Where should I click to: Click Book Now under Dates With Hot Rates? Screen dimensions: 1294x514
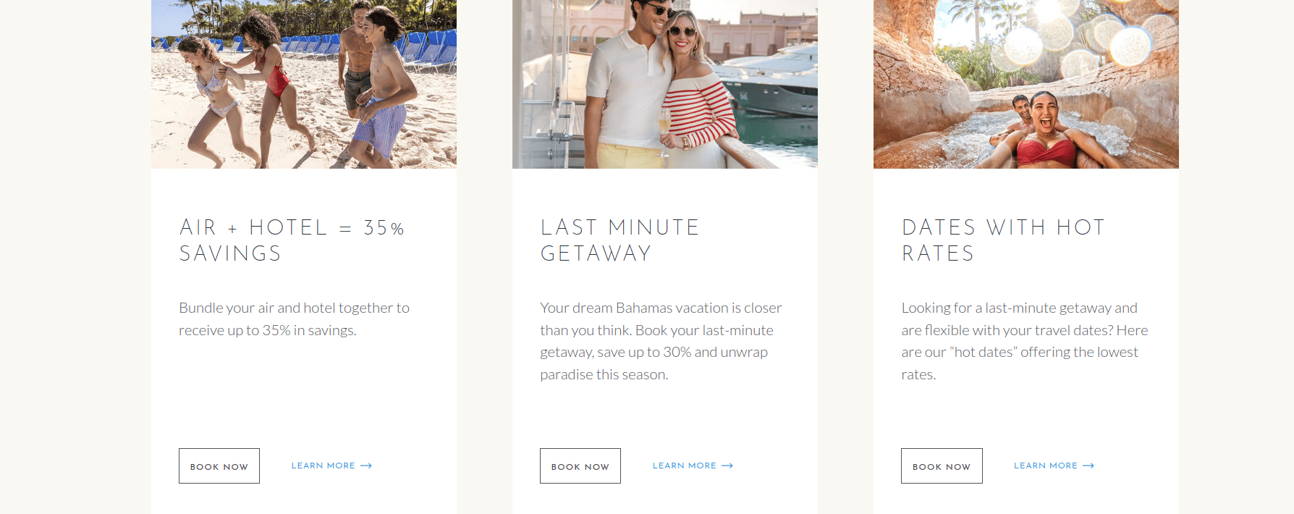click(x=942, y=466)
